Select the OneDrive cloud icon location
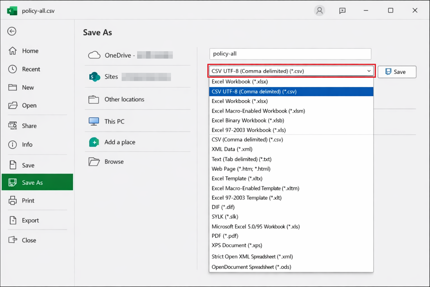Screen dimensions: 430x287 point(94,55)
